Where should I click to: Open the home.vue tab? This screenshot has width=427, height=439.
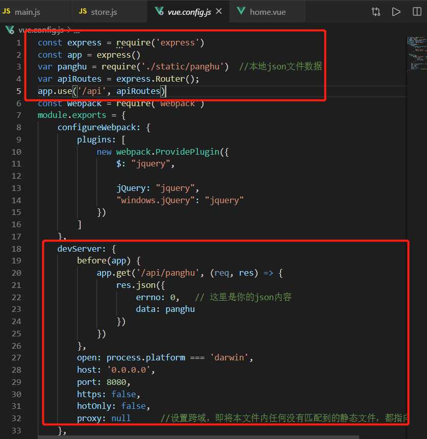[267, 12]
